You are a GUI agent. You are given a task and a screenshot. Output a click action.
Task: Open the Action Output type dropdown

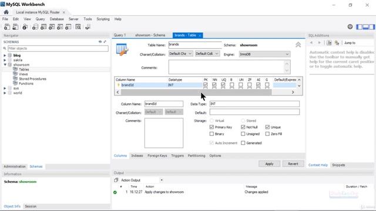[162, 180]
